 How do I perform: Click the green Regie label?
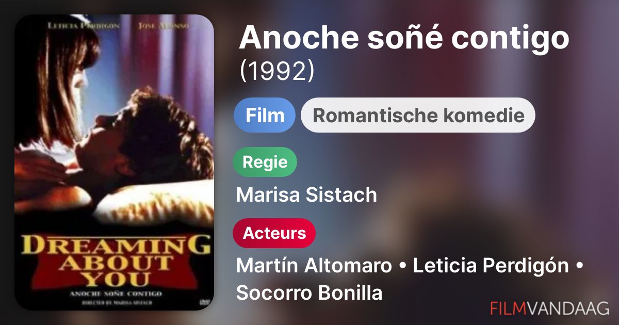(x=265, y=162)
